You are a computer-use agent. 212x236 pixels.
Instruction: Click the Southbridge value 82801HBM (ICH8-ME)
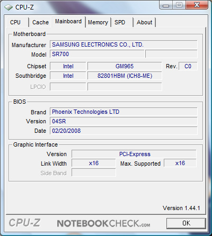(125, 76)
